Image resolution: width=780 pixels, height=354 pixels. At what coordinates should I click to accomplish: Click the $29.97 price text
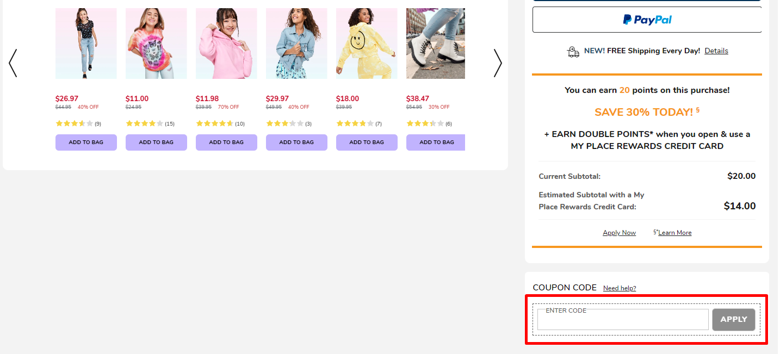pyautogui.click(x=277, y=98)
